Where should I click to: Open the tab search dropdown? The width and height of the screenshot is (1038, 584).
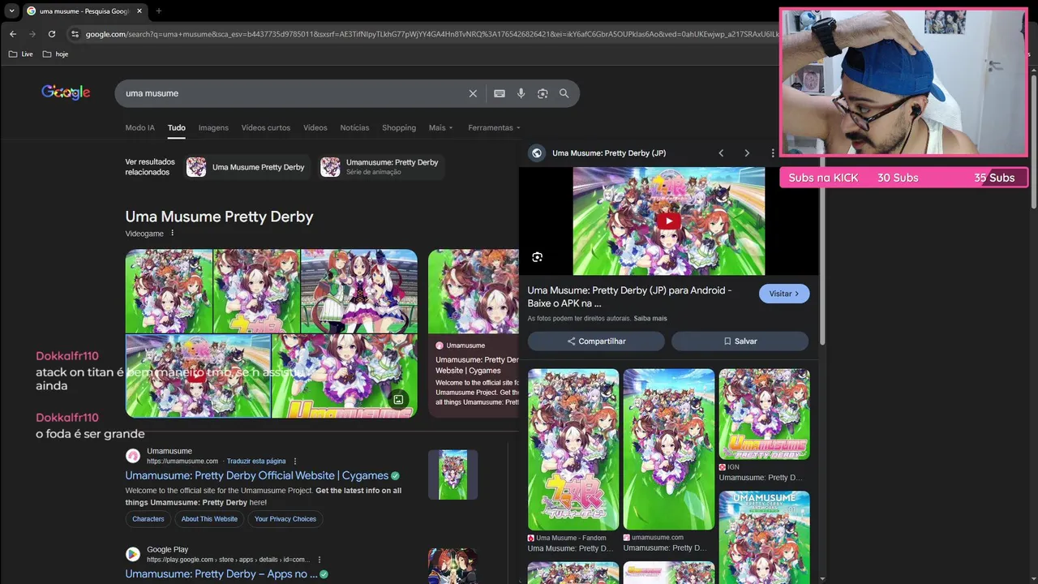coord(11,11)
